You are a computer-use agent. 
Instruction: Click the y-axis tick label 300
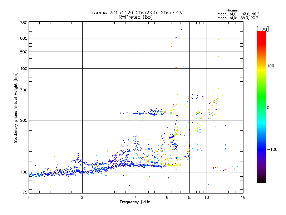(24, 90)
